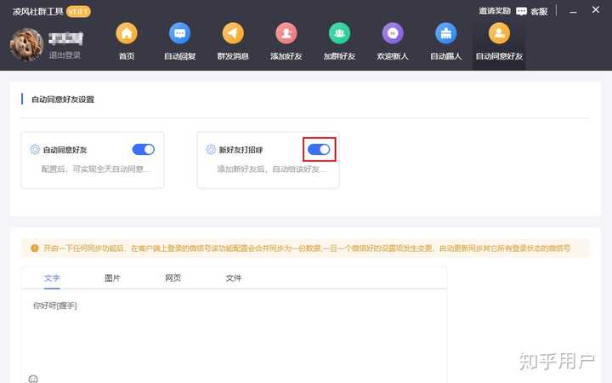Screen dimensions: 612x383
Task: Click the 客服 chat bubble icon
Action: (521, 11)
